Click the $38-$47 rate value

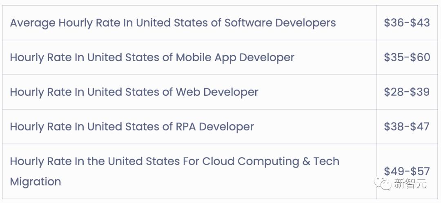407,127
